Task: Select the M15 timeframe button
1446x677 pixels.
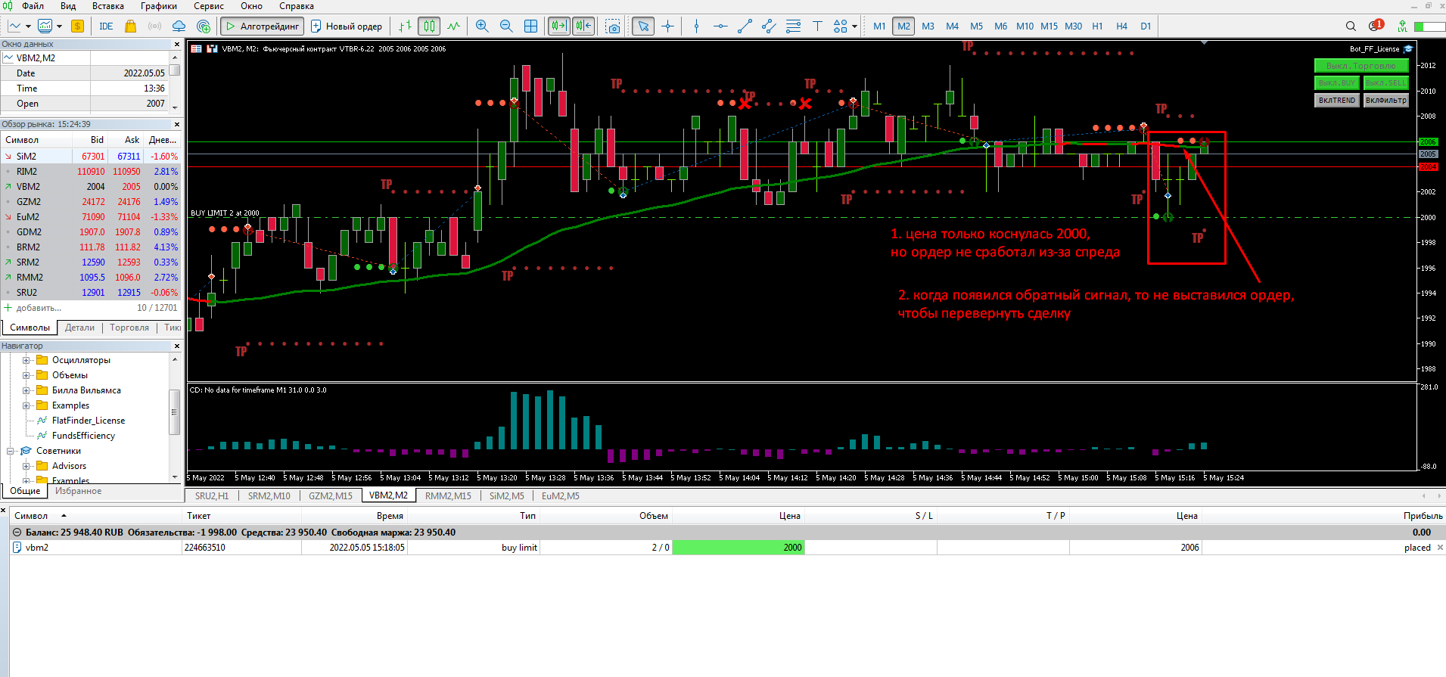Action: (x=1049, y=26)
